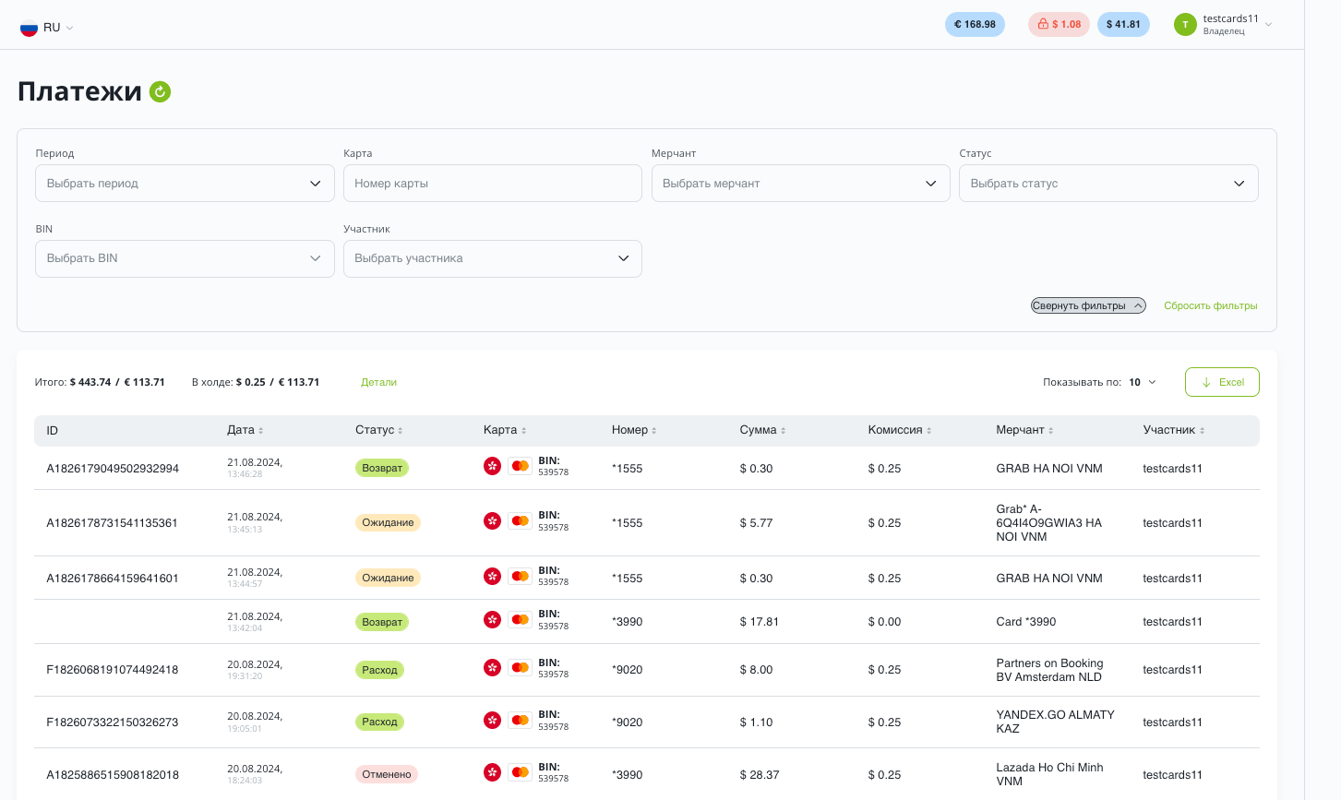Click the Mastercard logo in the Lazada row
Screen dimensions: 1341x800
point(521,771)
